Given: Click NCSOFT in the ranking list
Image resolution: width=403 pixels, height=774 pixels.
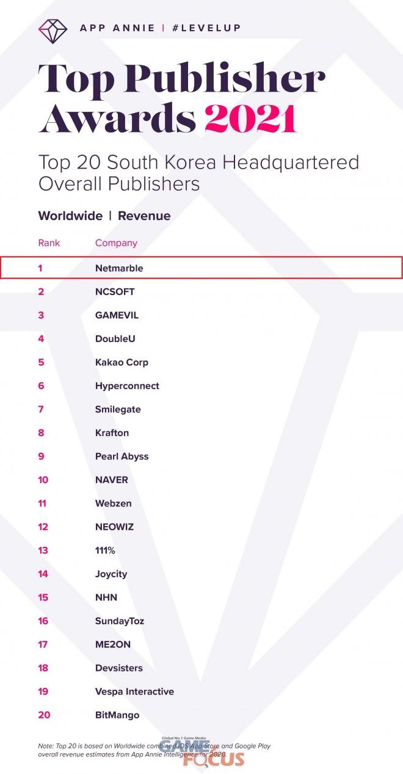Looking at the screenshot, I should [115, 291].
